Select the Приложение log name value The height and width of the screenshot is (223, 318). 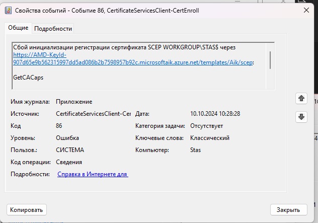pos(74,102)
